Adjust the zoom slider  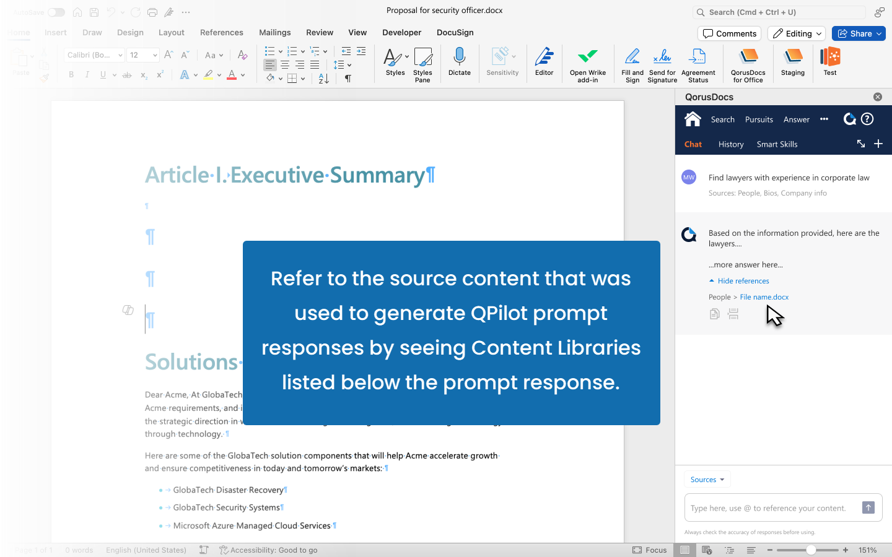pos(810,550)
